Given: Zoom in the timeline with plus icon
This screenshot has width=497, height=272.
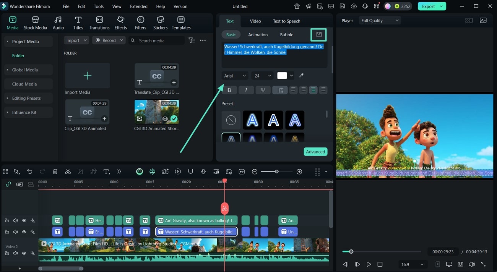Looking at the screenshot, I should [x=299, y=172].
